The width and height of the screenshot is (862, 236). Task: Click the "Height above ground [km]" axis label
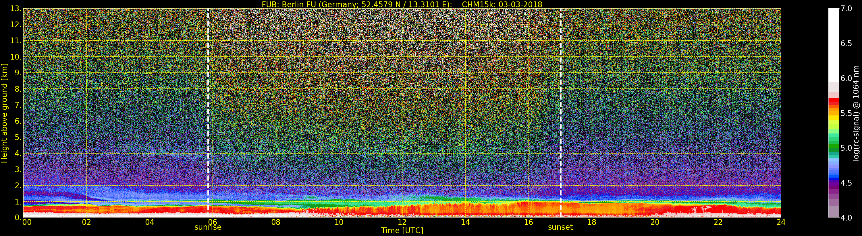(4, 113)
